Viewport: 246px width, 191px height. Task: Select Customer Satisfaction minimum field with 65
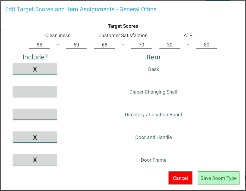[x=105, y=45]
